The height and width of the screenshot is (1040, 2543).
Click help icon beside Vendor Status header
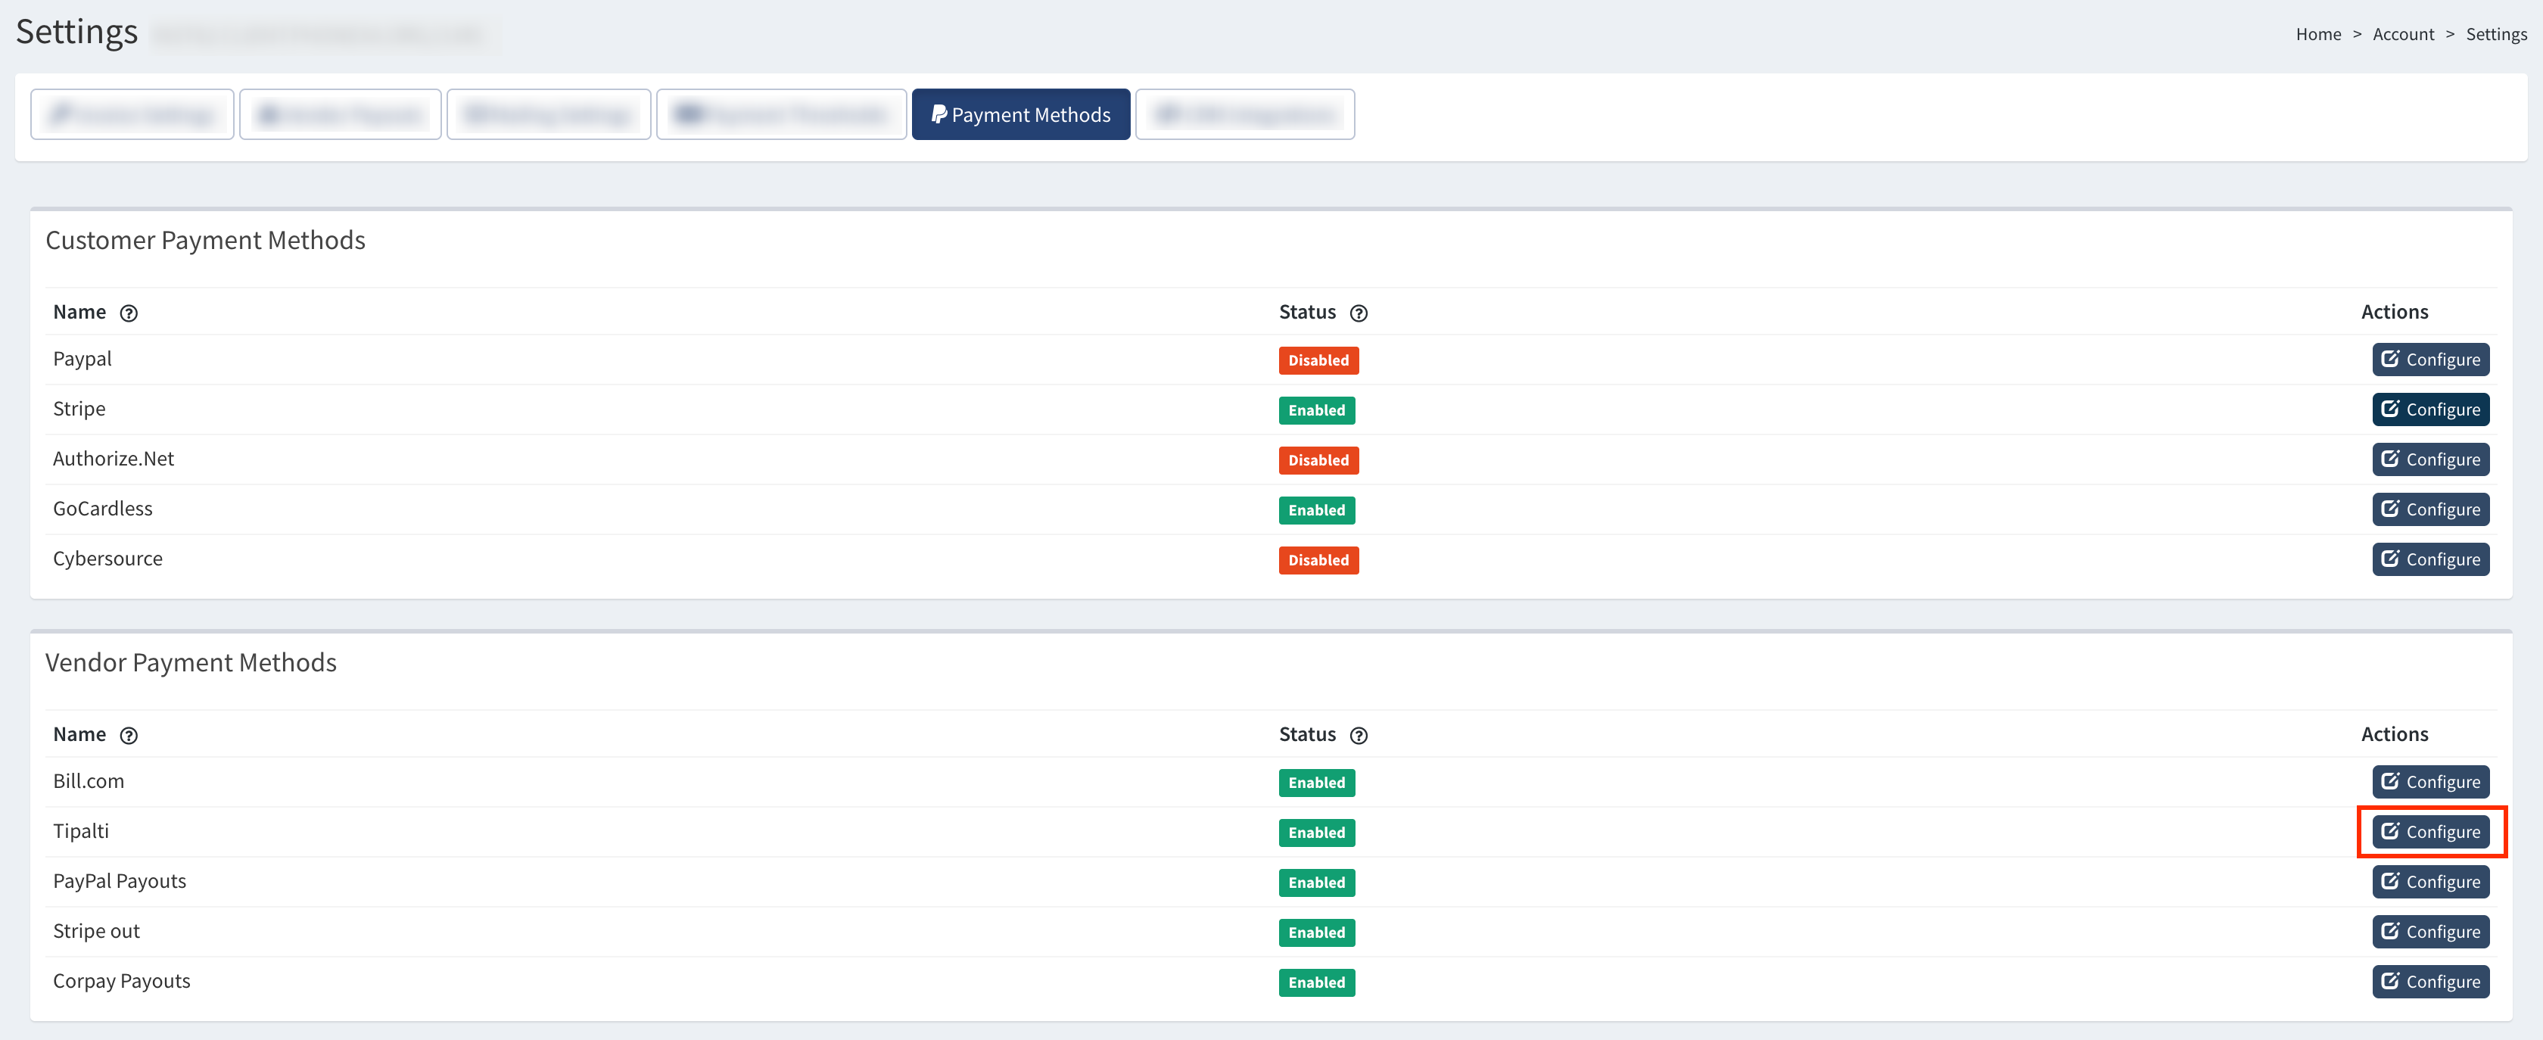[1359, 735]
